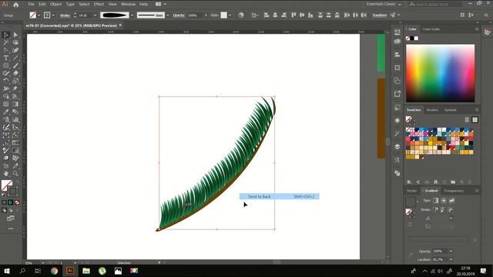Open the Essentials Classic workspace switcher

tap(384, 5)
